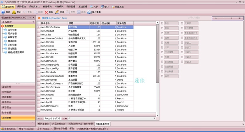Switch to the 模块主窗体 tab
245x132 pixels.
click(x=43, y=124)
